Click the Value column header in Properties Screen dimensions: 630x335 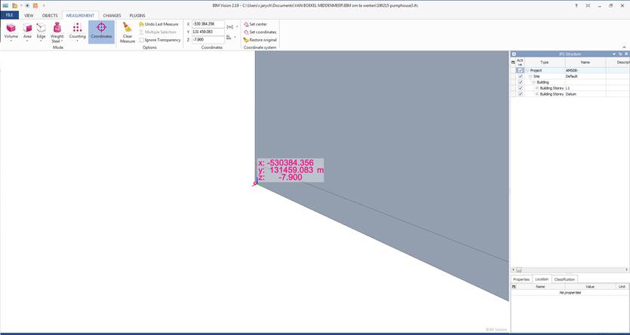pyautogui.click(x=590, y=287)
